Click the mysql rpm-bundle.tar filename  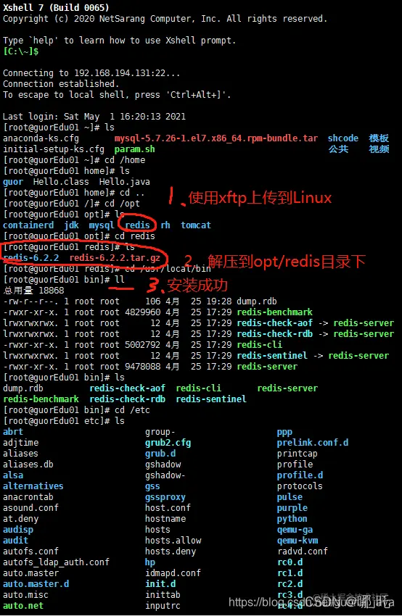(216, 138)
